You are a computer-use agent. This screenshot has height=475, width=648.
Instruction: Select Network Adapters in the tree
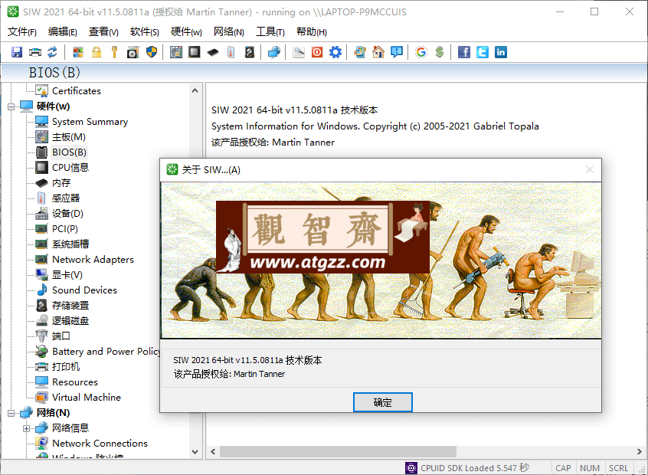pos(93,259)
